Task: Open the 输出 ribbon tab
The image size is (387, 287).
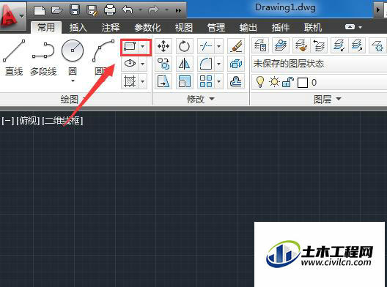Action: 248,28
